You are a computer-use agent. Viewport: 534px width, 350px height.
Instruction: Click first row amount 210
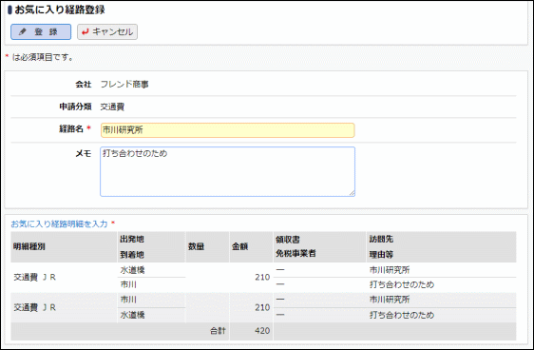point(262,278)
